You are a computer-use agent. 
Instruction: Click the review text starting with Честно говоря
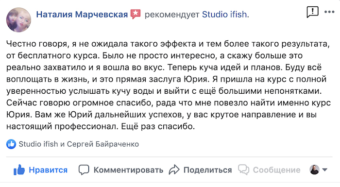pyautogui.click(x=169, y=85)
